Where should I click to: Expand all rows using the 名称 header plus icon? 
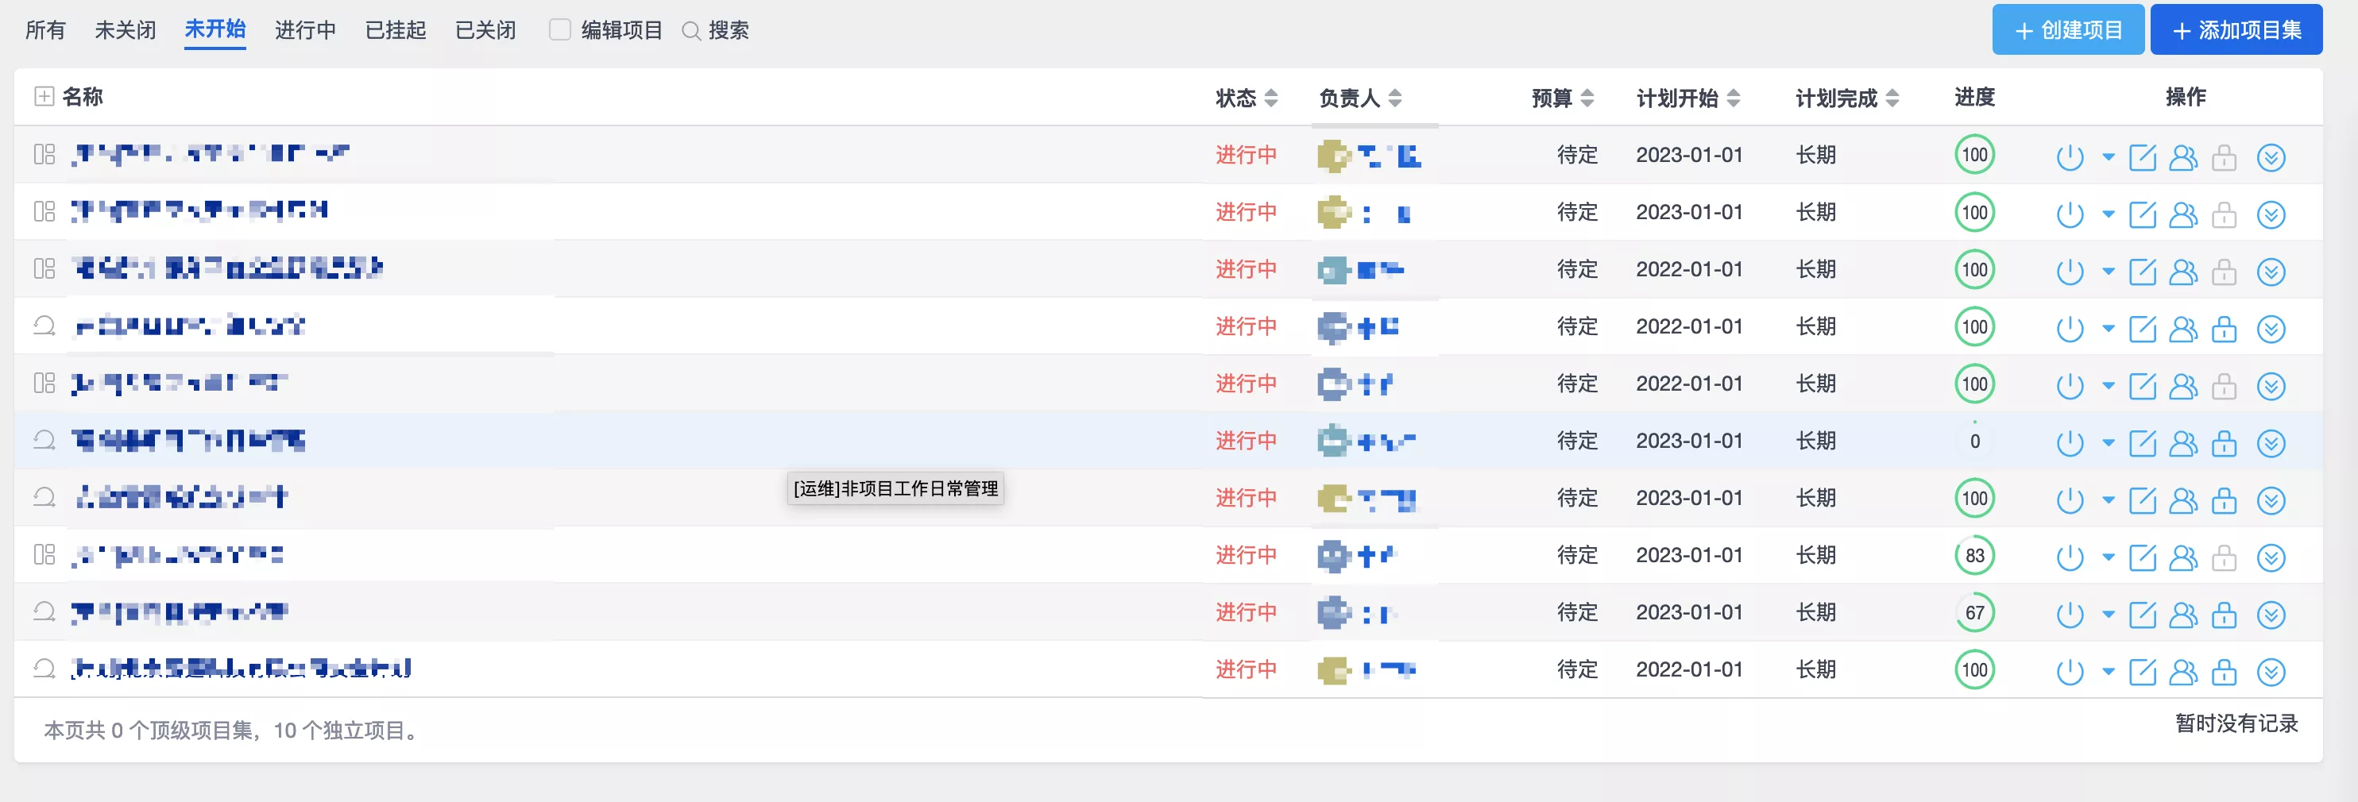pyautogui.click(x=43, y=96)
